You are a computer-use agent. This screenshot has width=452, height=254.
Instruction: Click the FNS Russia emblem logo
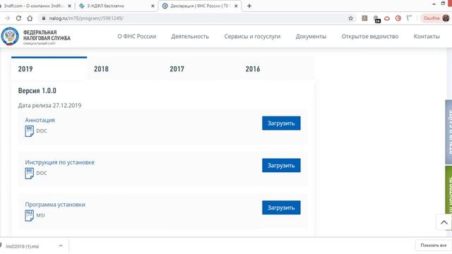(10, 36)
